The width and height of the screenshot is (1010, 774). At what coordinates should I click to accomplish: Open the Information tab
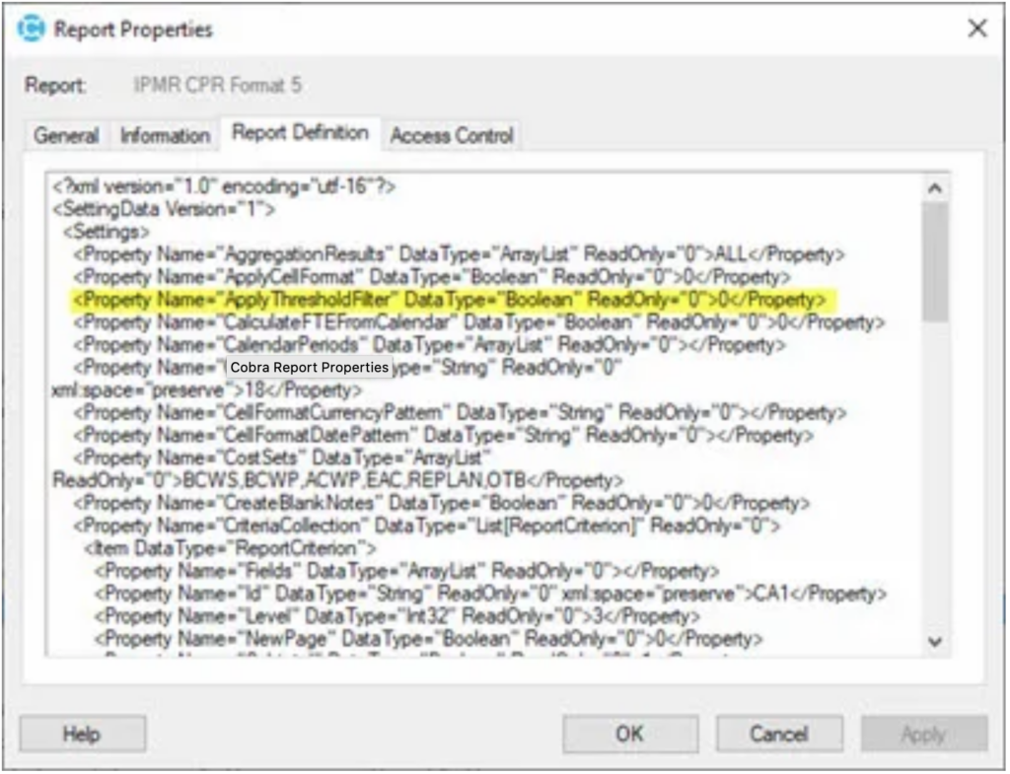(165, 136)
